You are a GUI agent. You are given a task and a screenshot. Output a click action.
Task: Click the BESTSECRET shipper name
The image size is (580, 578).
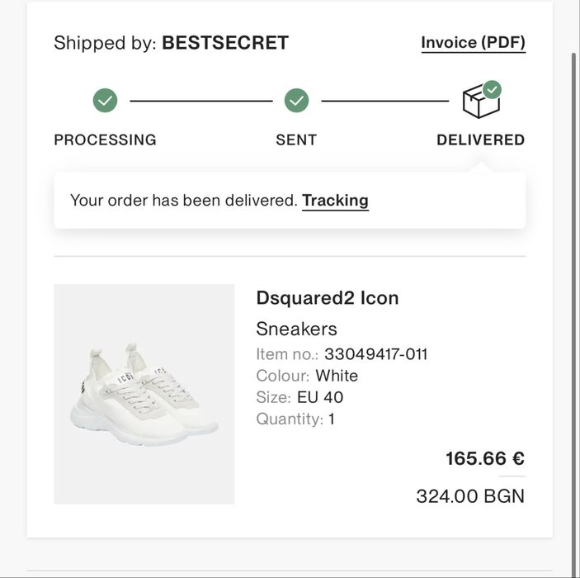pyautogui.click(x=225, y=43)
